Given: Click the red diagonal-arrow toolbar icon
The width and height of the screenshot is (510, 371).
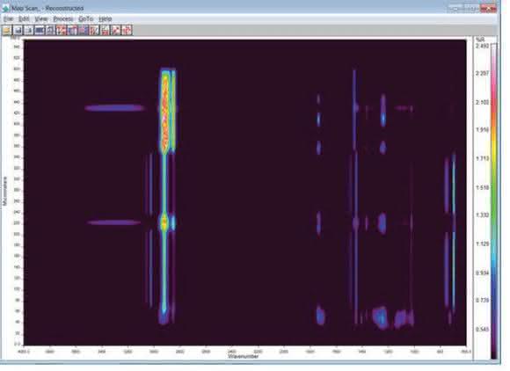Looking at the screenshot, I should point(116,30).
